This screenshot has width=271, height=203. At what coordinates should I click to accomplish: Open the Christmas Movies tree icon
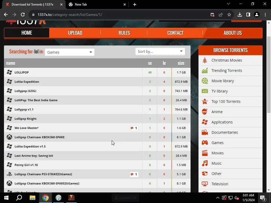(205, 60)
